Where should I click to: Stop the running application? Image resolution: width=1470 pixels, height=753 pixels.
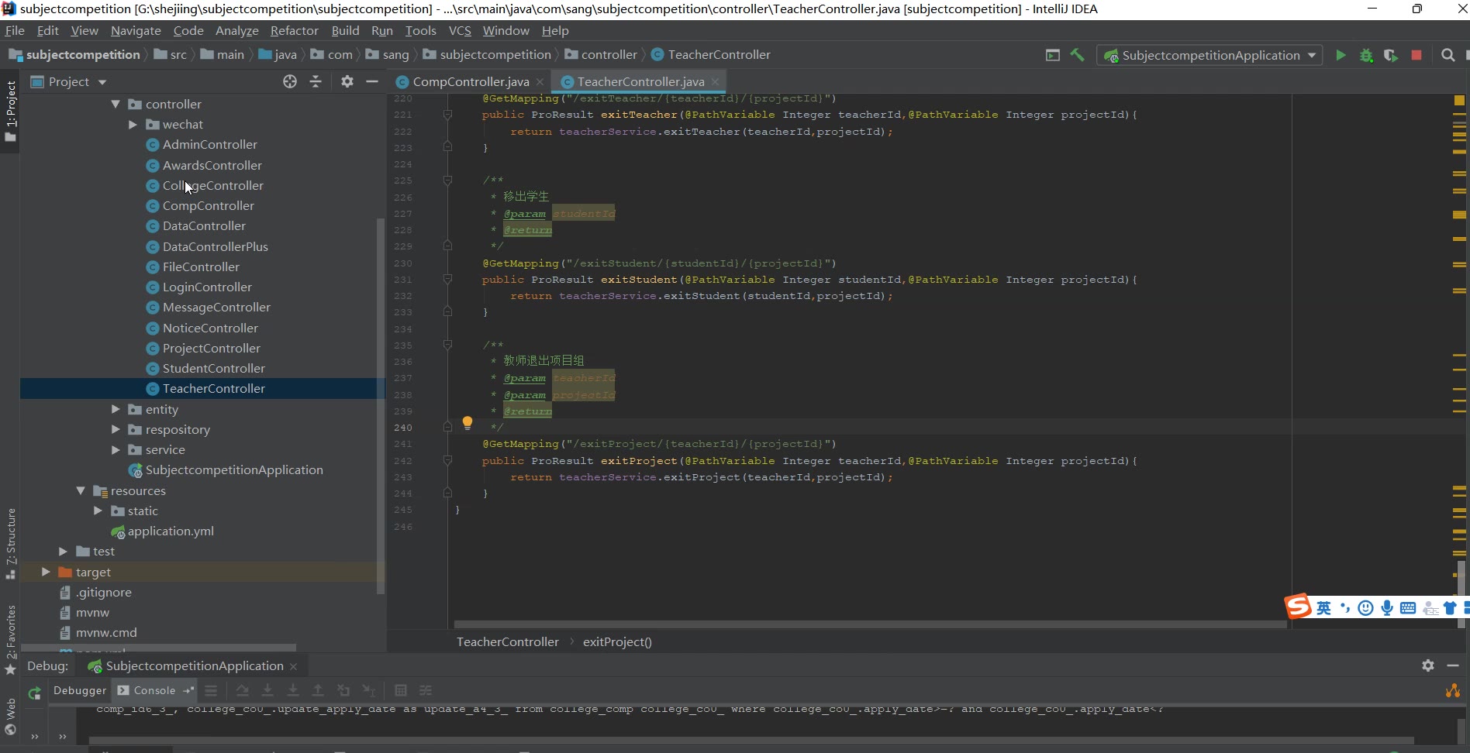(x=1417, y=55)
